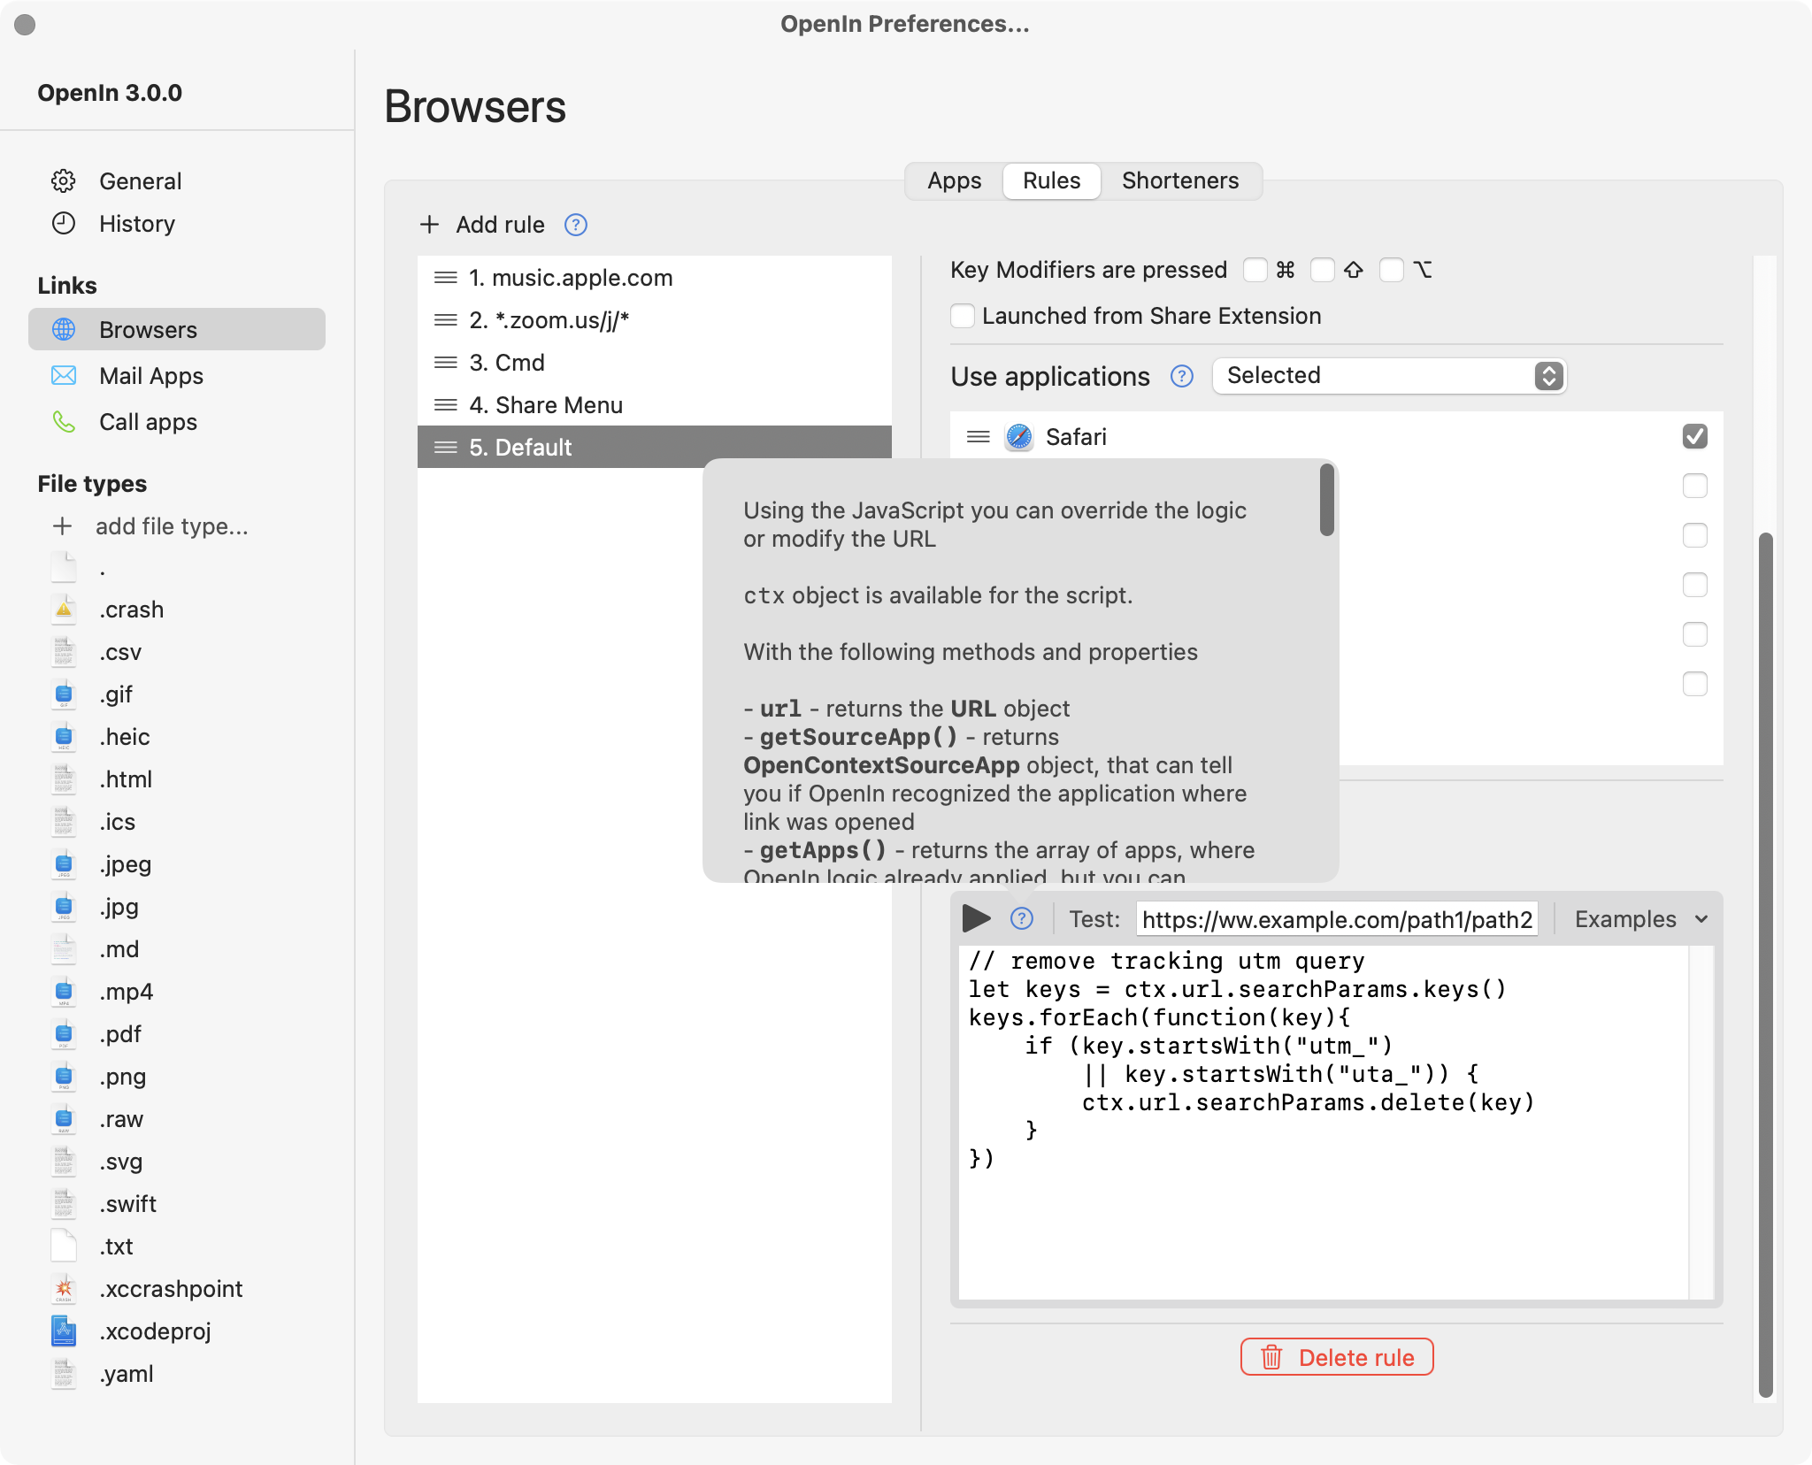Click the trash icon in Delete rule
This screenshot has height=1465, width=1812.
tap(1271, 1357)
